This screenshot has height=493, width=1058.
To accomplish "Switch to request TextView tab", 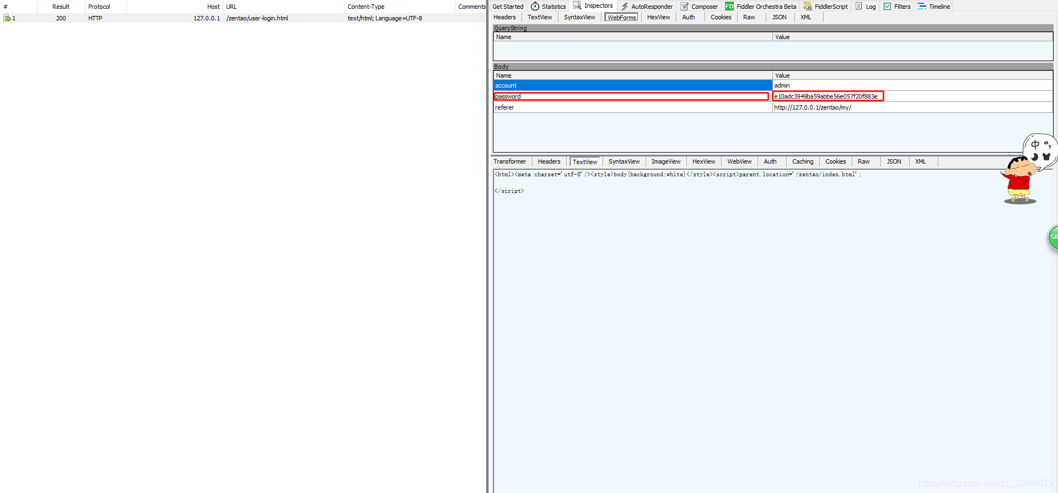I will [540, 17].
